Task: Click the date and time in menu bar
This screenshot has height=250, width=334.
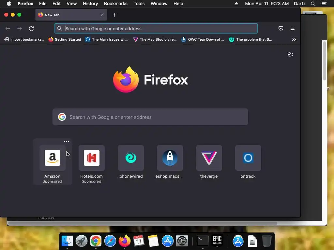Action: click(267, 4)
